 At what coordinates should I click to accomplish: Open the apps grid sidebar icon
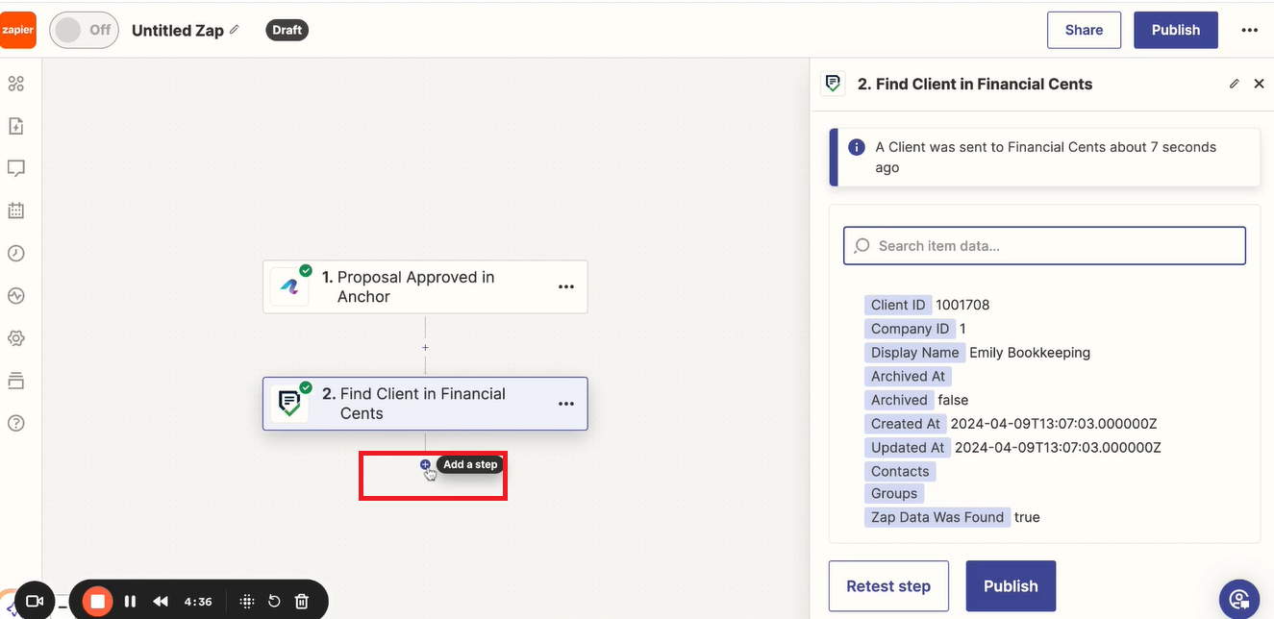[15, 84]
